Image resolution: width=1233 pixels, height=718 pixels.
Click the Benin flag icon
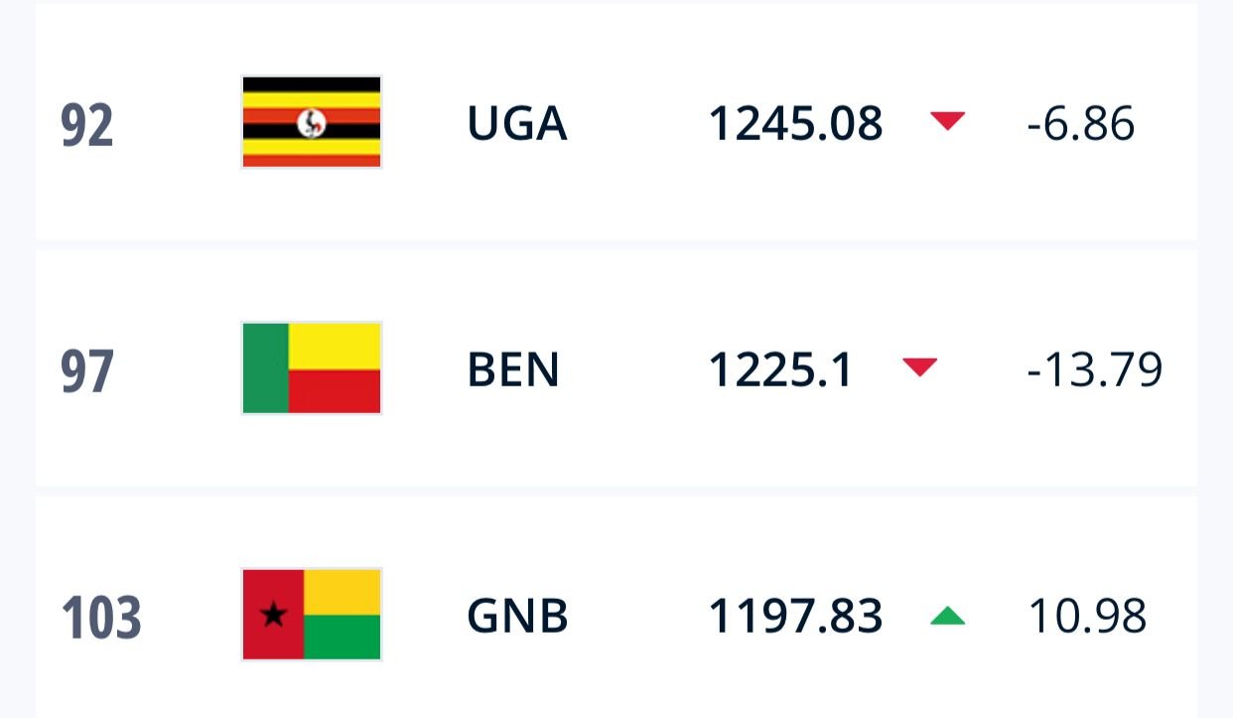coord(311,368)
